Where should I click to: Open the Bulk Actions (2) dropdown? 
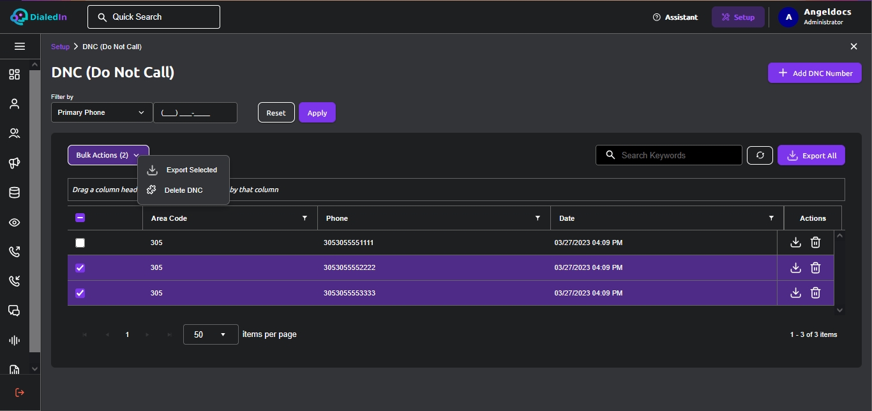click(109, 155)
